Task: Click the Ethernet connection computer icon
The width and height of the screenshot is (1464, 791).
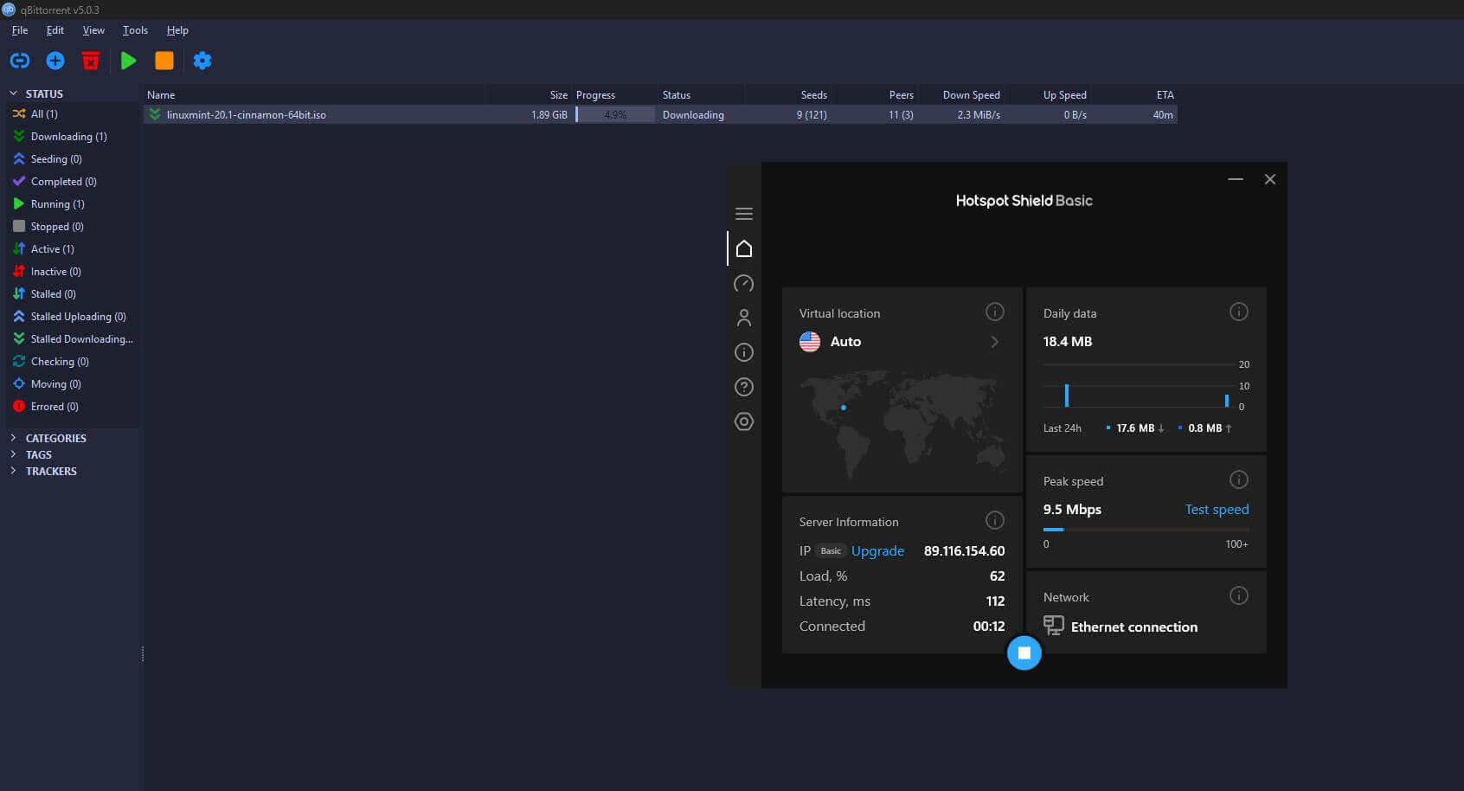Action: pos(1053,626)
